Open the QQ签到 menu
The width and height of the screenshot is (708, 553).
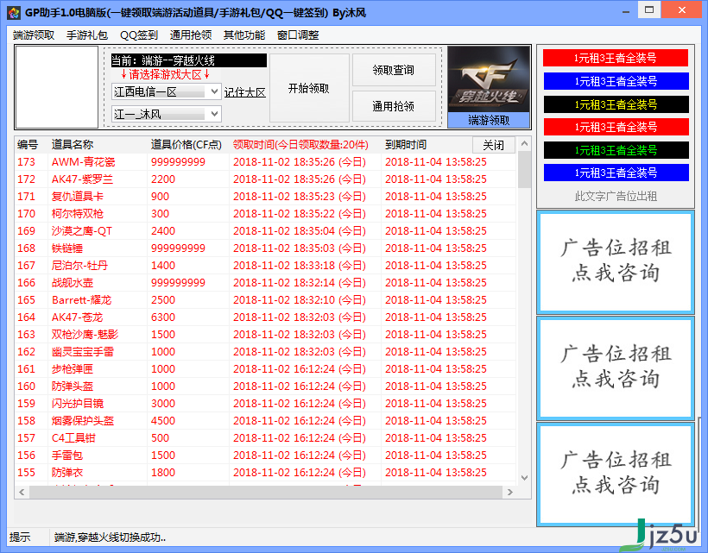(x=139, y=35)
